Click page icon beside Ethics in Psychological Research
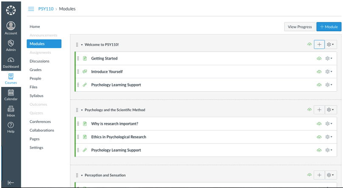This screenshot has width=343, height=188. 85,137
